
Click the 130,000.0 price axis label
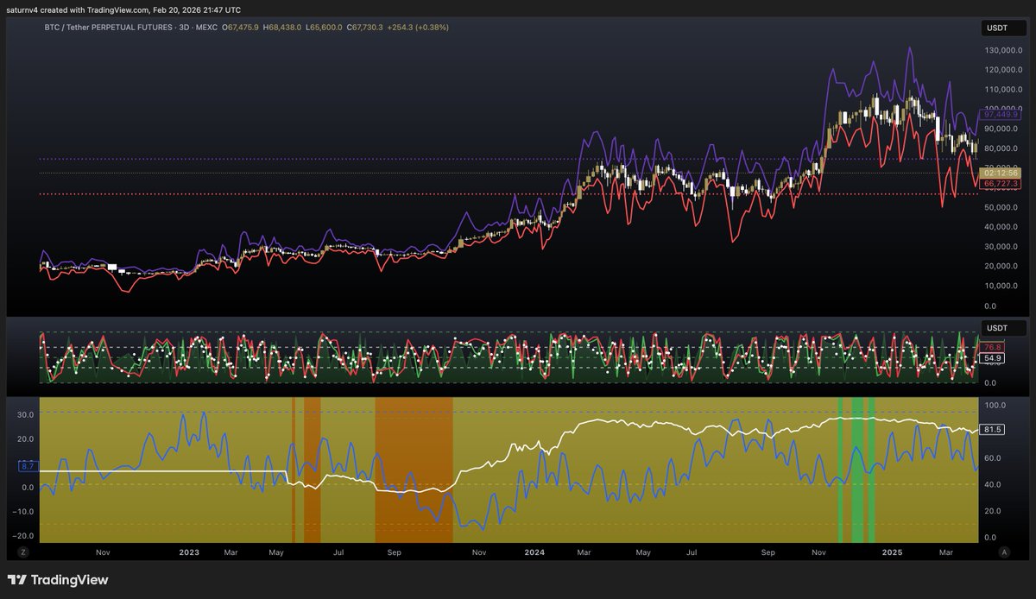(x=1002, y=50)
